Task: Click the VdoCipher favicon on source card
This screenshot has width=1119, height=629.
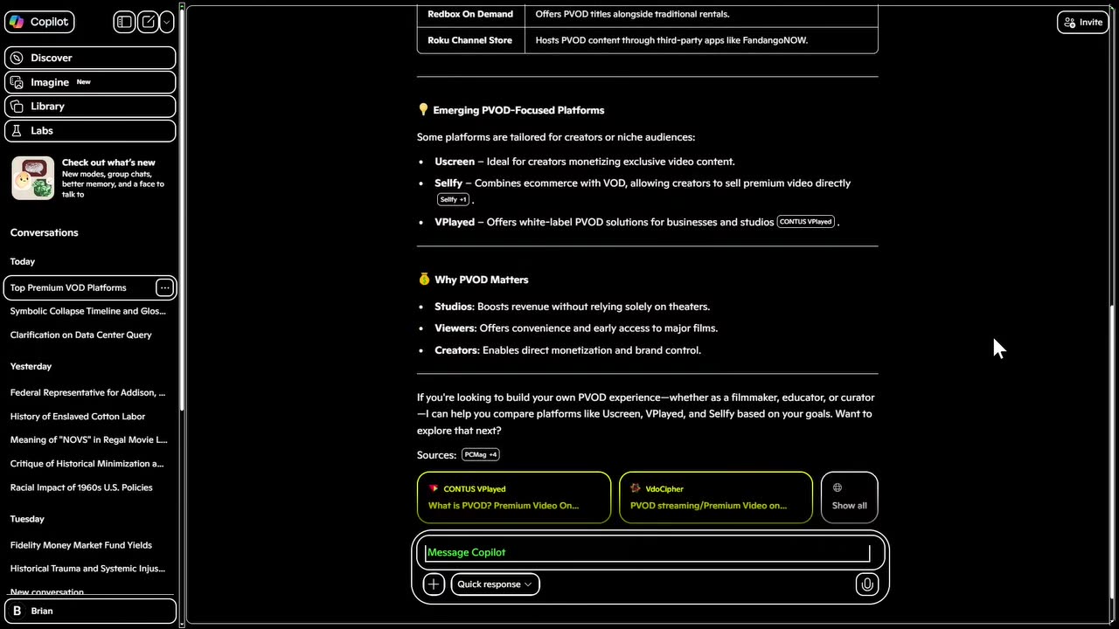Action: point(636,488)
